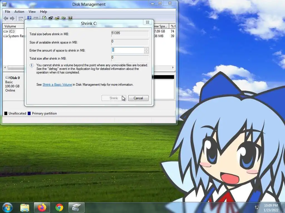
Task: Click the info icon in the Shrink dialog
Action: (x=32, y=65)
